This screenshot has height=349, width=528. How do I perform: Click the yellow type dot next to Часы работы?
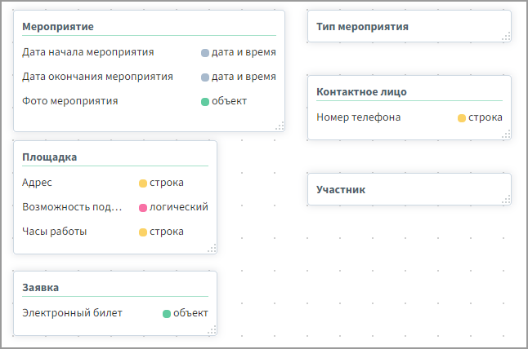click(x=143, y=232)
